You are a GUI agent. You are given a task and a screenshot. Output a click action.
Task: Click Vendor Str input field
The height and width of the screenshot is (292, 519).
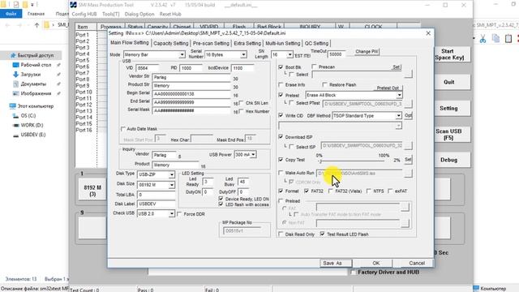coord(191,77)
